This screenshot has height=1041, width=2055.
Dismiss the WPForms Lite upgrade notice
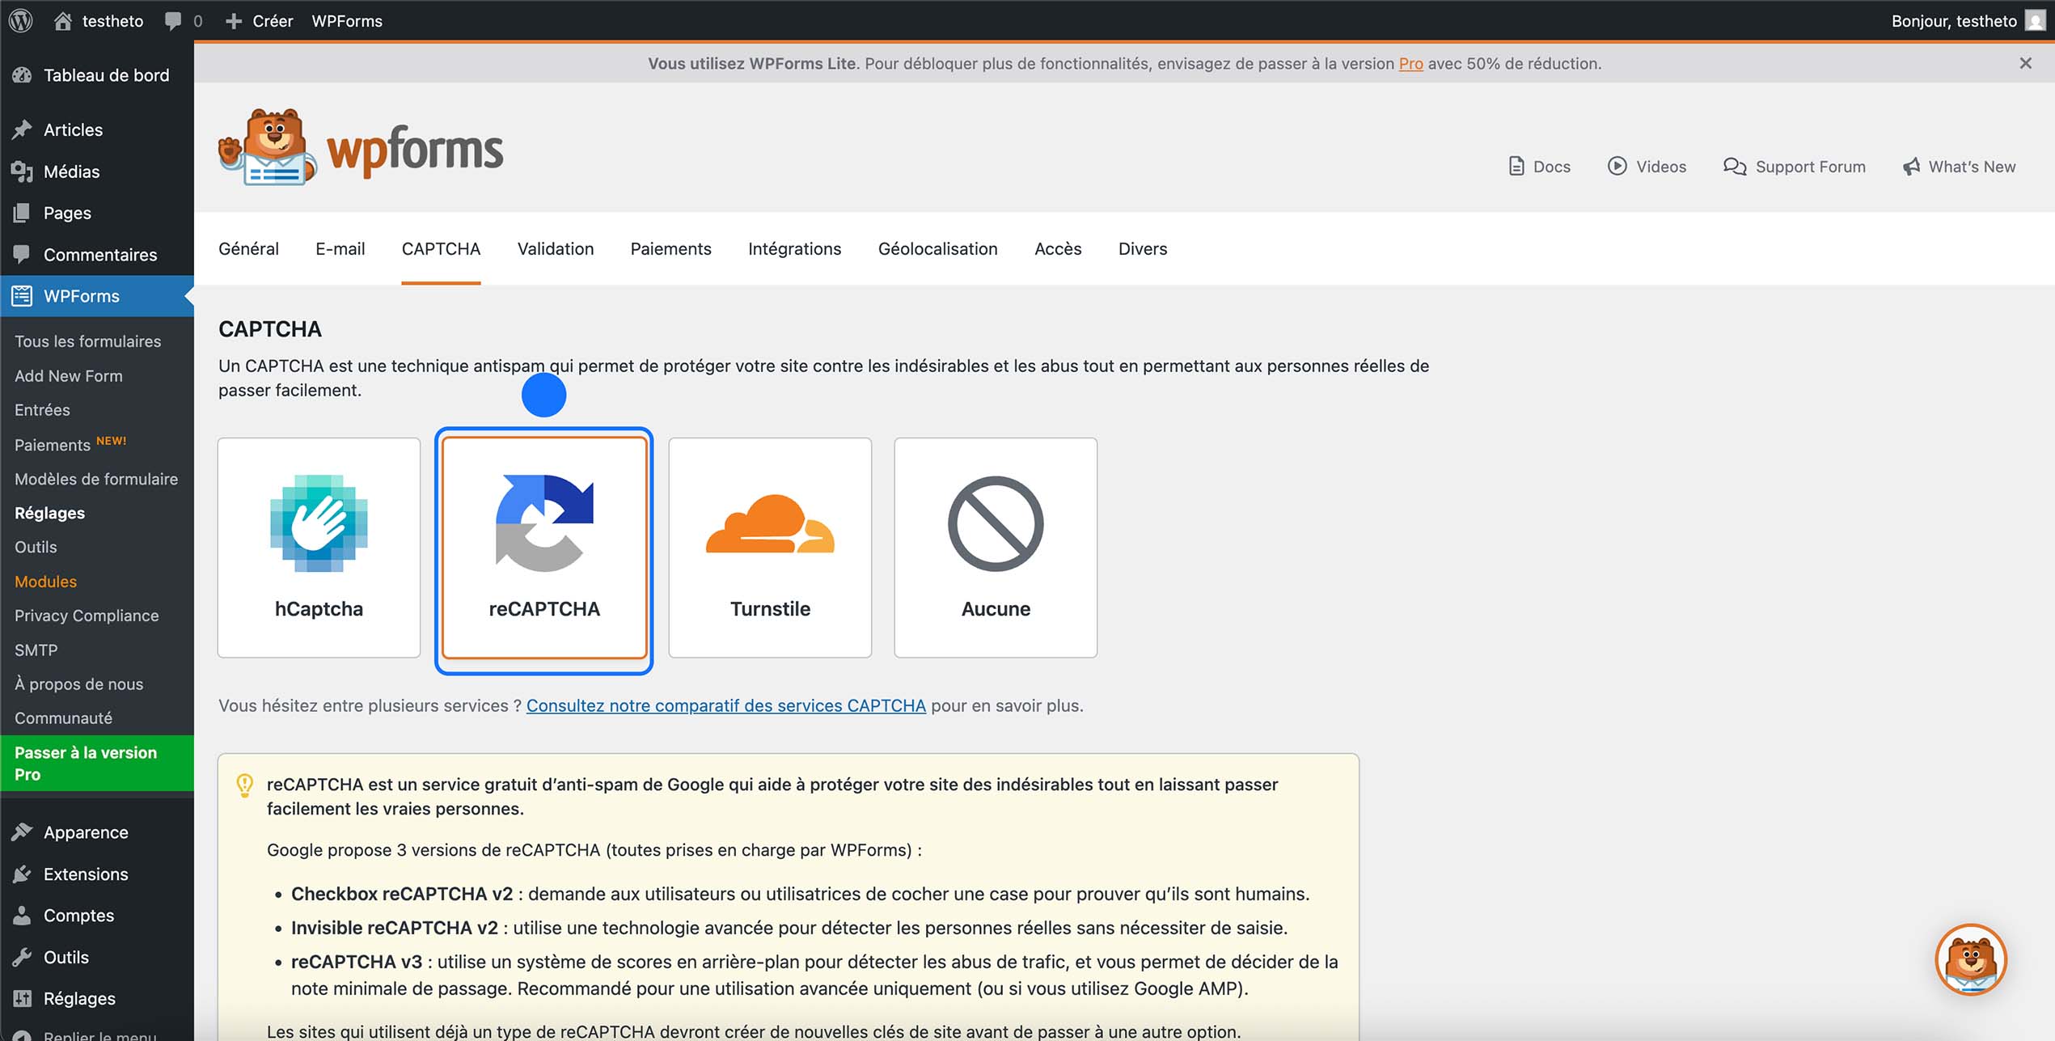pos(2025,62)
